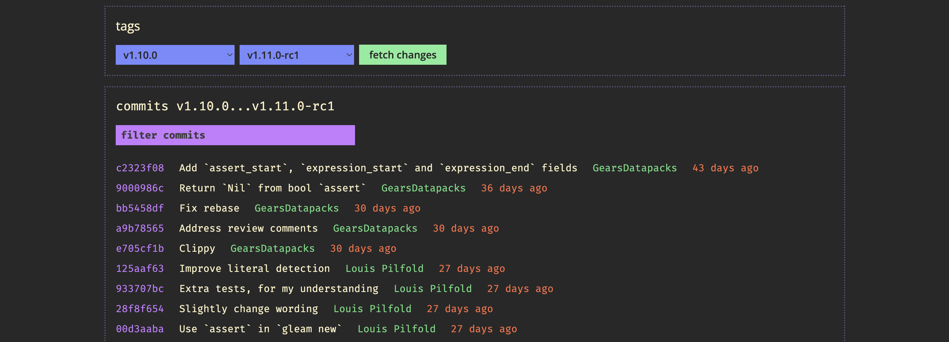Viewport: 949px width, 342px height.
Task: Open the v1.10.0 start tag dropdown
Action: pos(175,55)
